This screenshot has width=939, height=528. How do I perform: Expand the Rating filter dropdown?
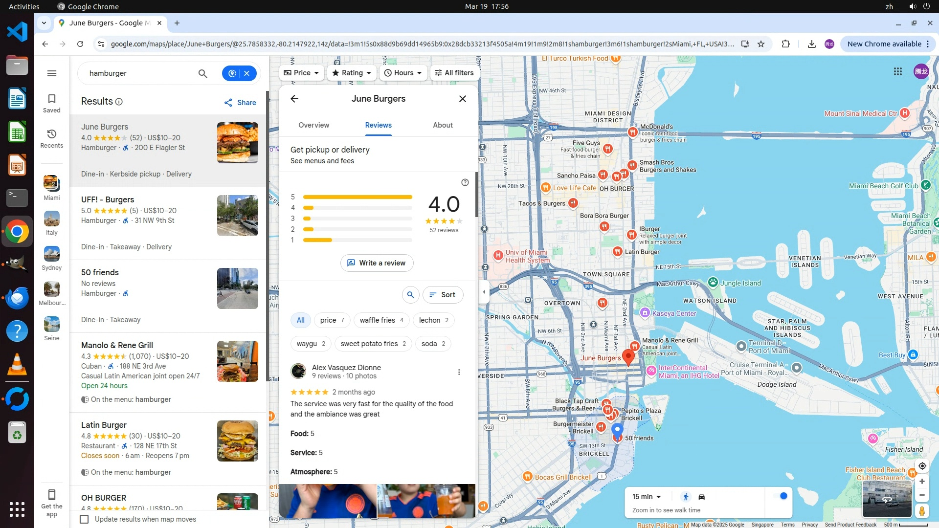[x=352, y=73]
